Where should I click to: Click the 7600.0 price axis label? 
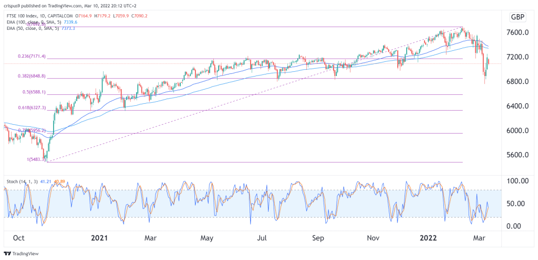(x=519, y=32)
